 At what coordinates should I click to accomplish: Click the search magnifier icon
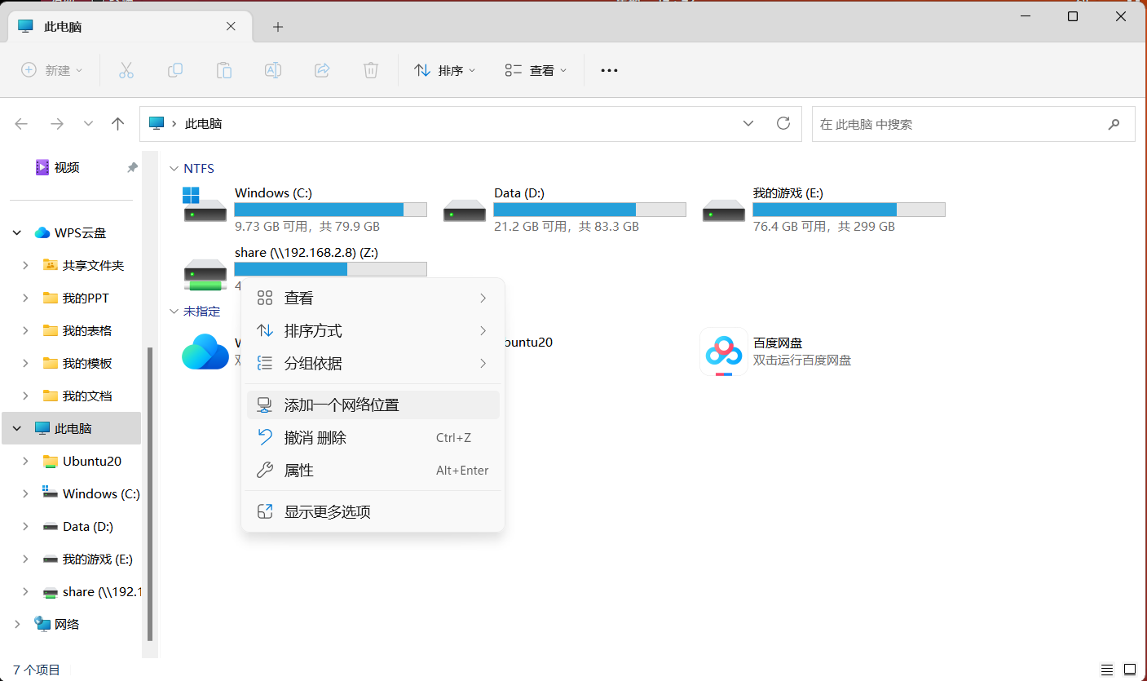pyautogui.click(x=1114, y=124)
